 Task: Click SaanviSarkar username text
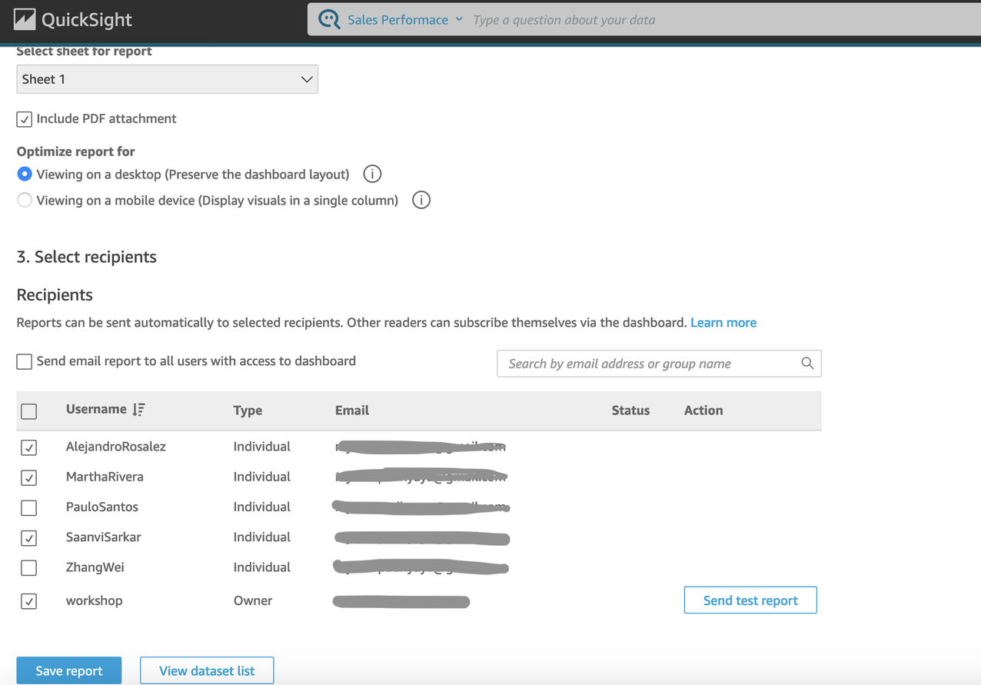104,537
